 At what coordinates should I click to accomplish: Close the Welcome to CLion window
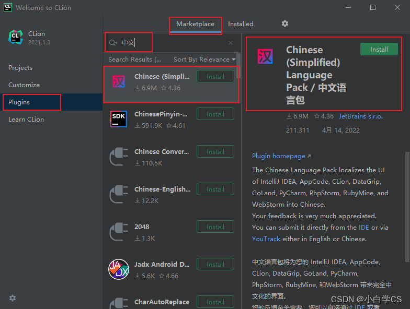[397, 7]
